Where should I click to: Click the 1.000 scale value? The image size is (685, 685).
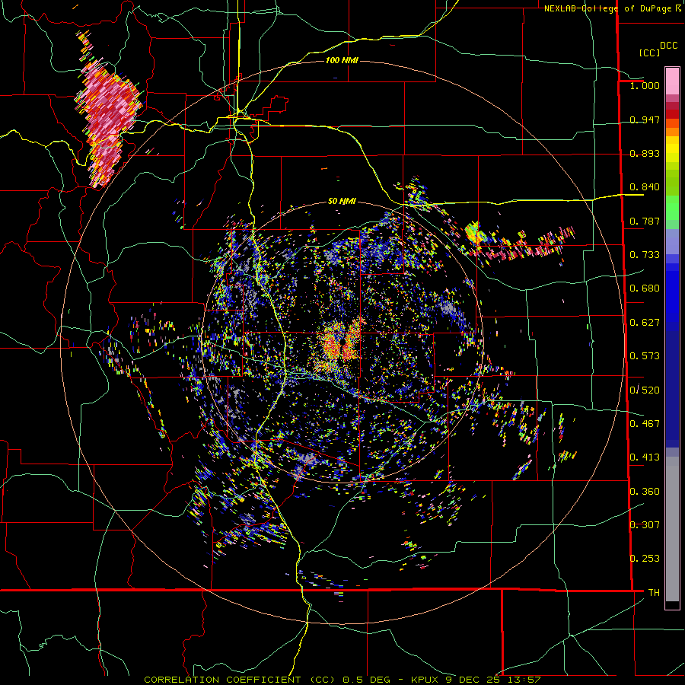(x=645, y=85)
